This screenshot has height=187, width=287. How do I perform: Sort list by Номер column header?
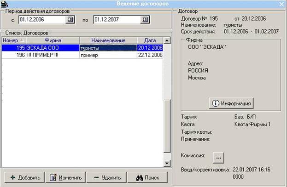13,40
